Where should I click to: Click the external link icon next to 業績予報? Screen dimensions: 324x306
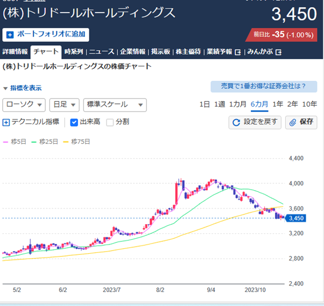(x=238, y=52)
